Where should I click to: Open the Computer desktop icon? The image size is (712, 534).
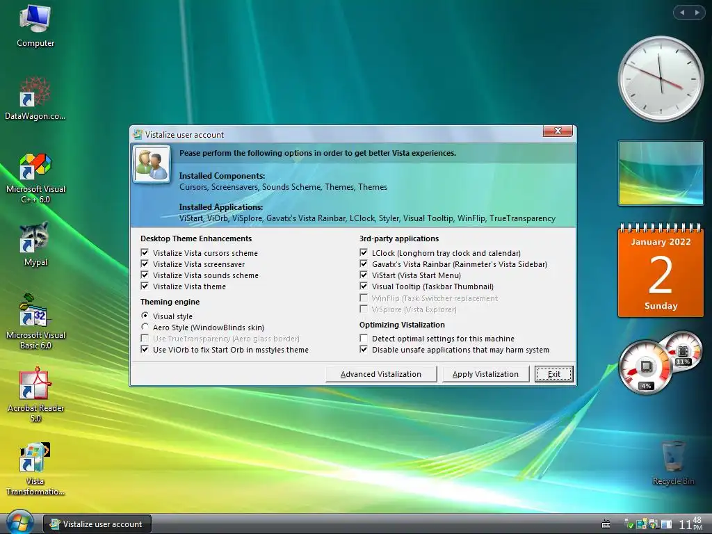(x=35, y=26)
